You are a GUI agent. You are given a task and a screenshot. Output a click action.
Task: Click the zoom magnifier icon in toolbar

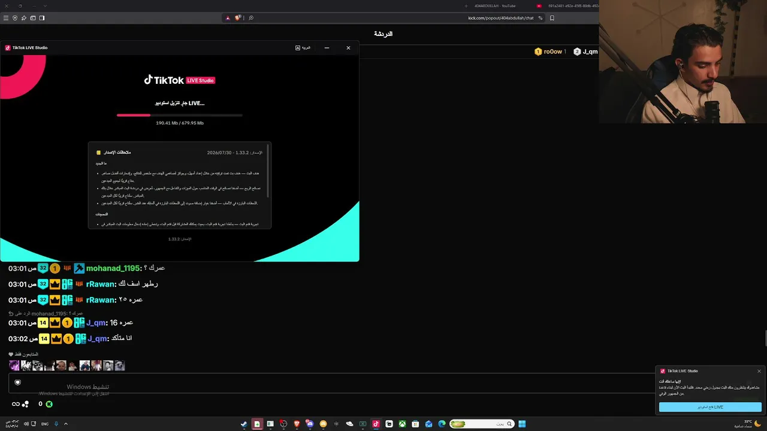(x=251, y=18)
